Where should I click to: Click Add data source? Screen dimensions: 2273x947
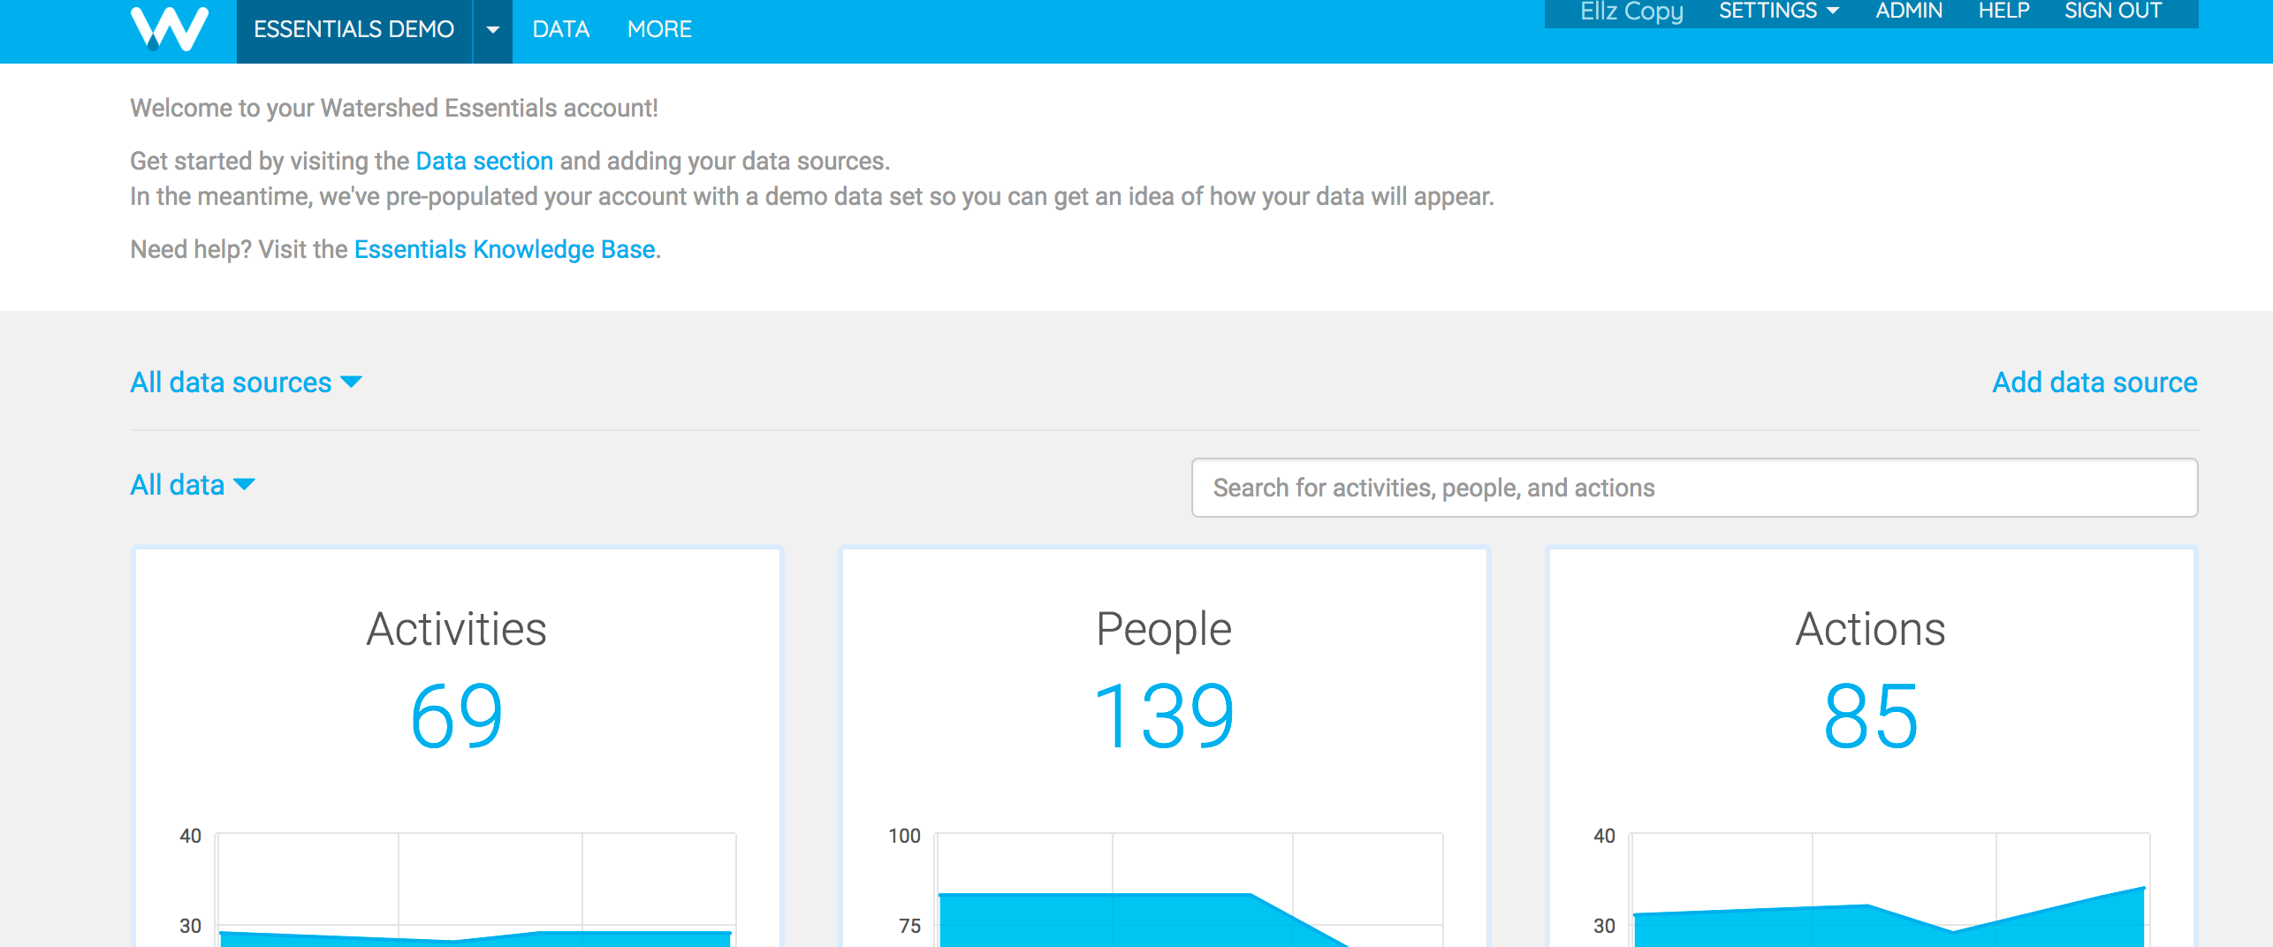pyautogui.click(x=2094, y=383)
